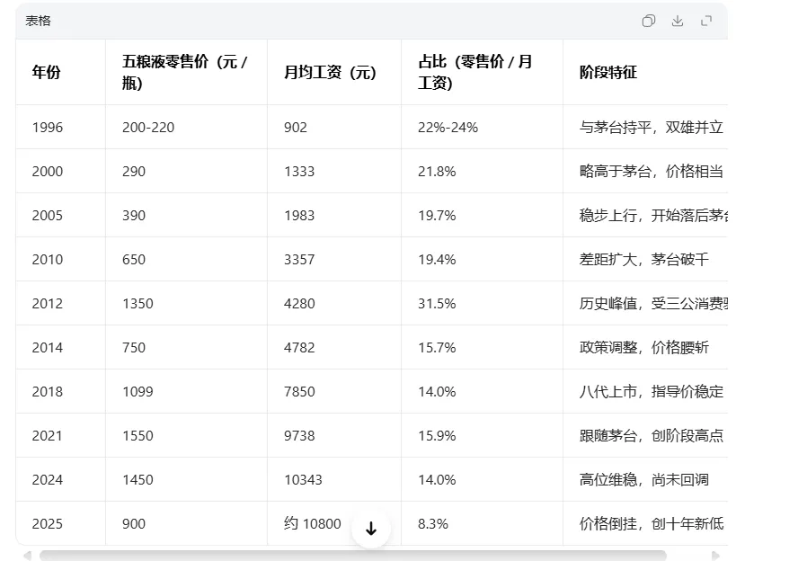Select the year cell 2005
Image resolution: width=807 pixels, height=561 pixels.
(61, 215)
